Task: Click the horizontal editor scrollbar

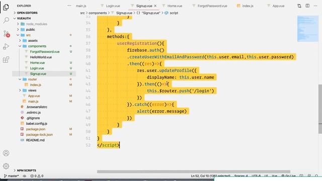Action: 193,171
